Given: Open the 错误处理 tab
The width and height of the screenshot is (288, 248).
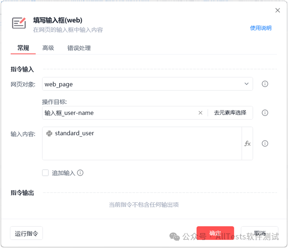Looking at the screenshot, I should point(79,48).
